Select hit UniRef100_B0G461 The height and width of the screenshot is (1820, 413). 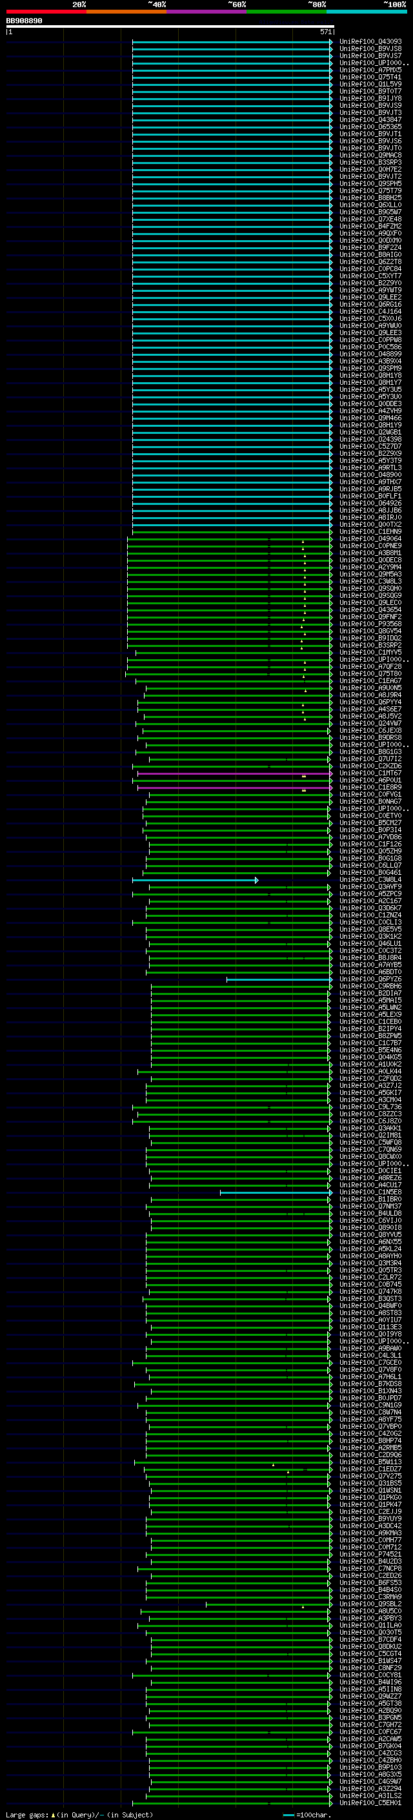pyautogui.click(x=370, y=872)
